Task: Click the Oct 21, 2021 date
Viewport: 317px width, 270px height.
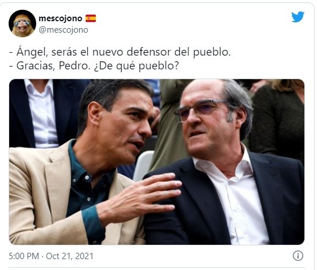Action: (69, 256)
